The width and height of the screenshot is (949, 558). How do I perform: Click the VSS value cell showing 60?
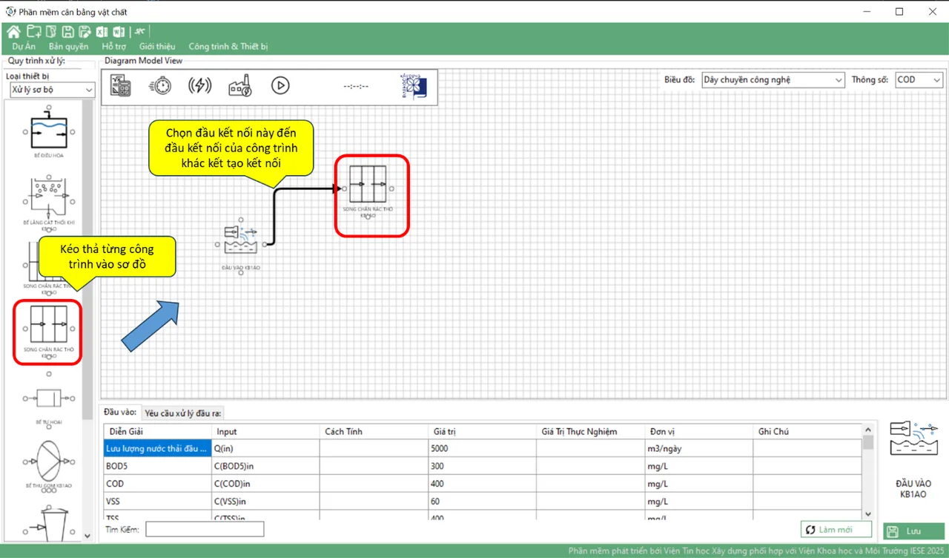[x=482, y=502]
